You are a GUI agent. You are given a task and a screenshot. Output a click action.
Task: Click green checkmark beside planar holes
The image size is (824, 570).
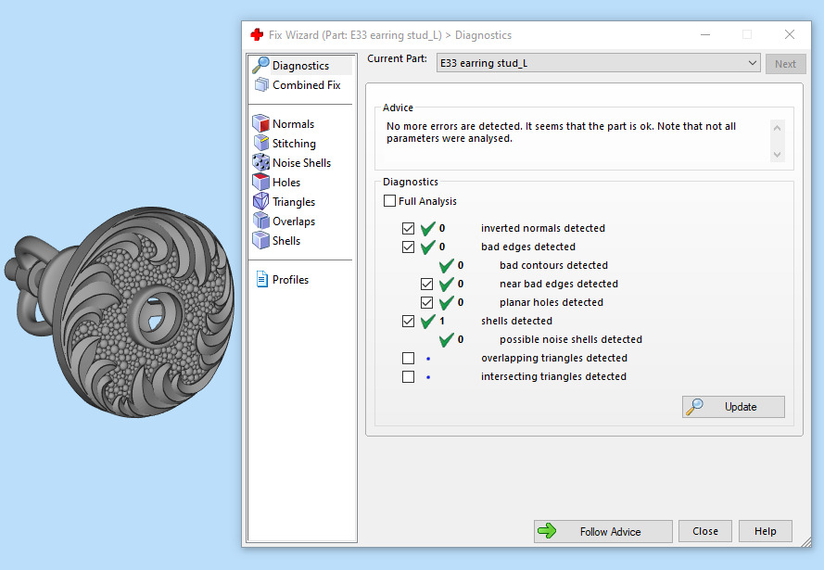[x=446, y=302]
